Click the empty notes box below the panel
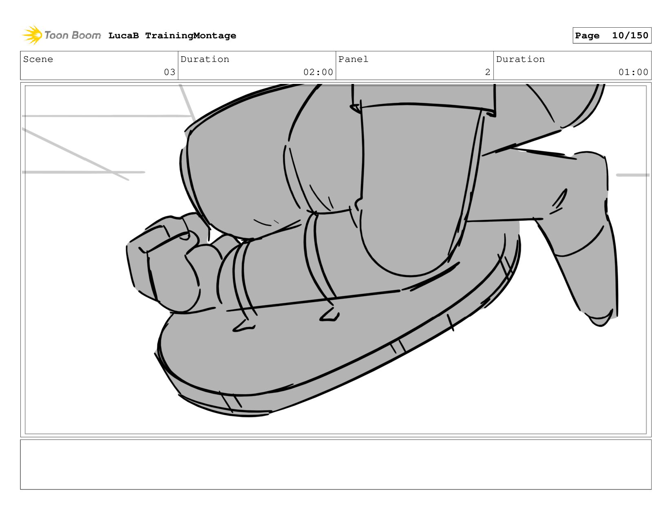 [336, 464]
